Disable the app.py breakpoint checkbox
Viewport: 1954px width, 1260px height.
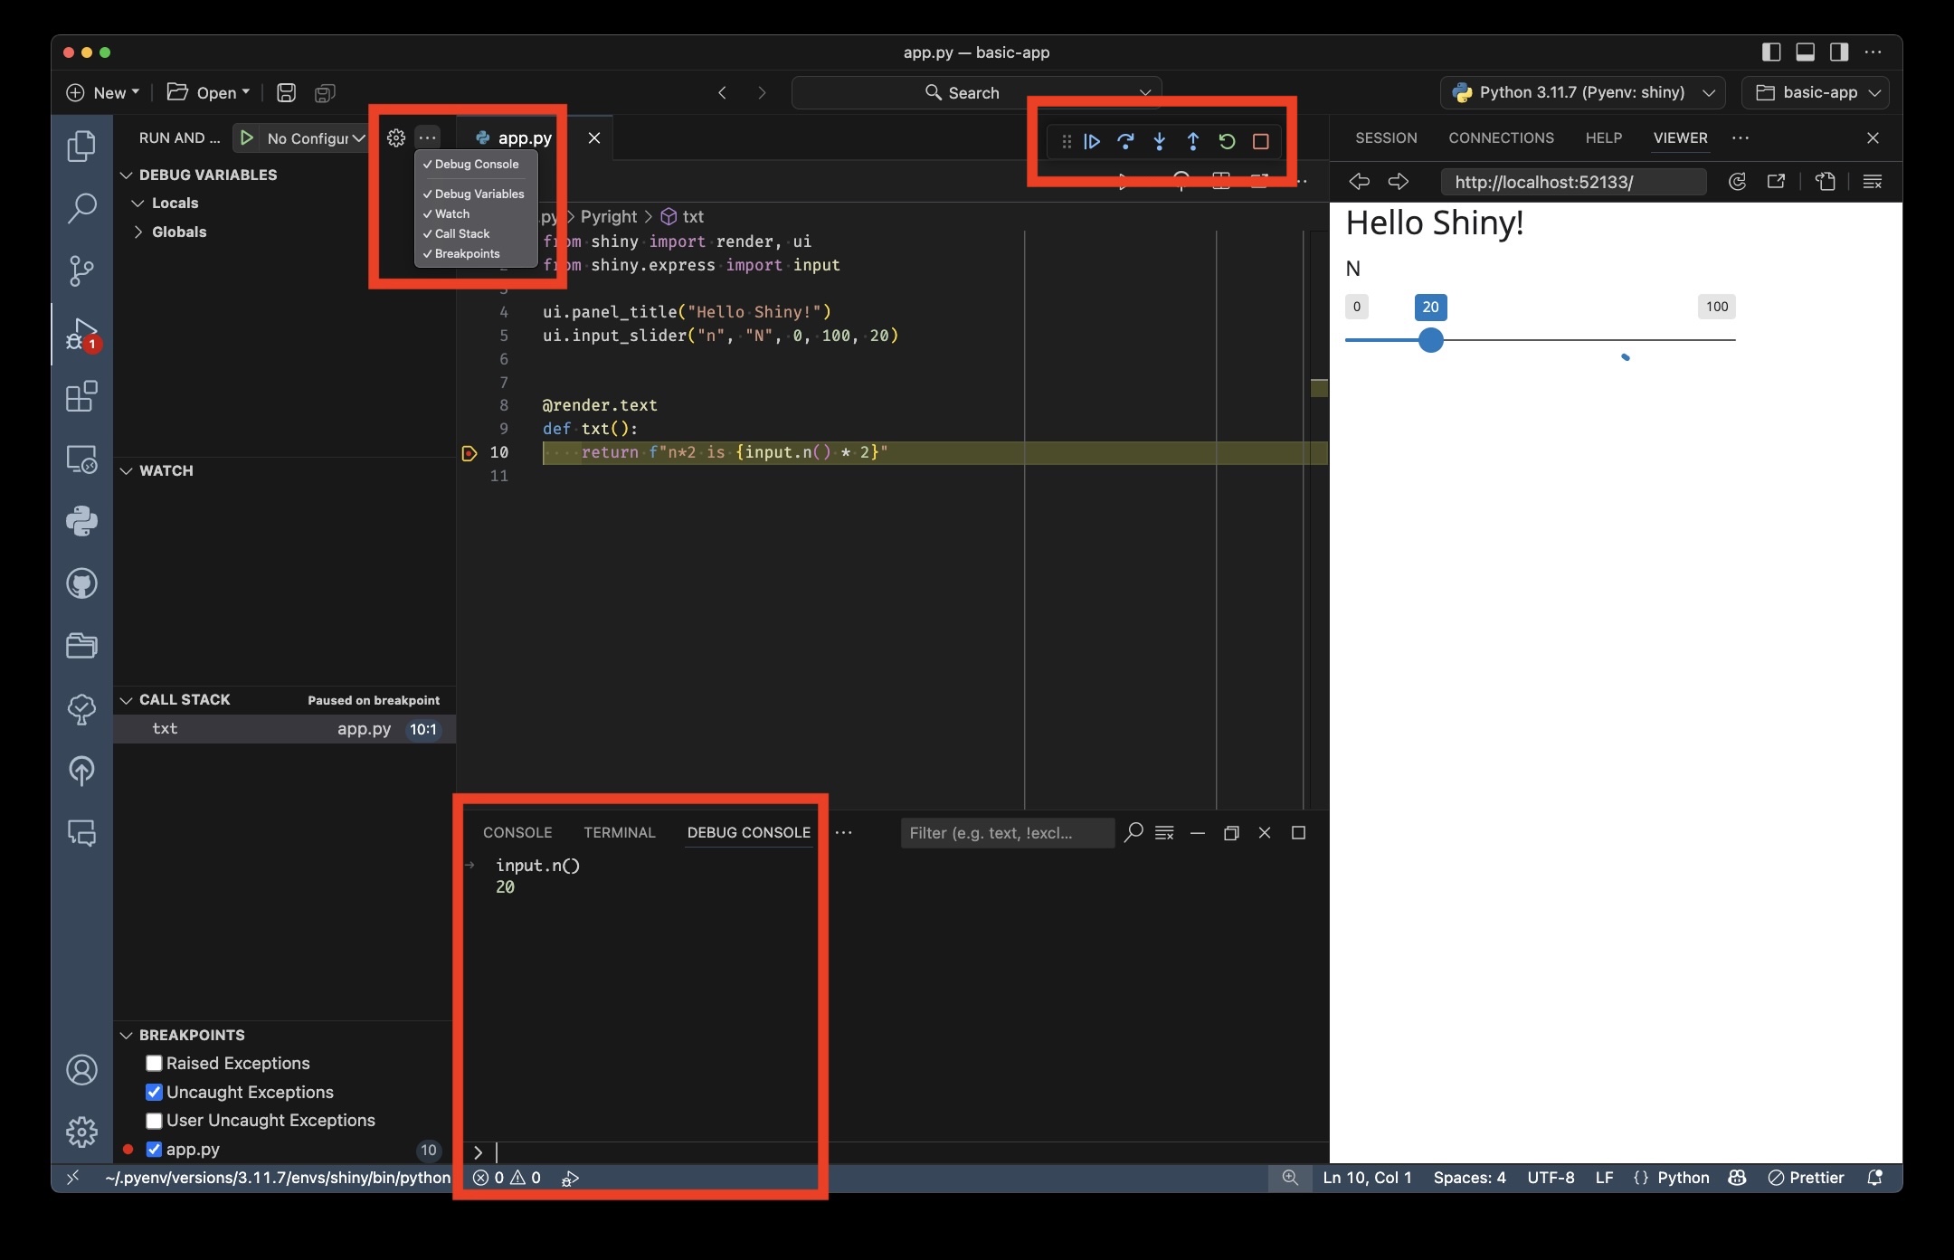154,1150
